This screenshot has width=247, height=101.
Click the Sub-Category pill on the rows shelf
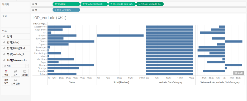pos(66,10)
